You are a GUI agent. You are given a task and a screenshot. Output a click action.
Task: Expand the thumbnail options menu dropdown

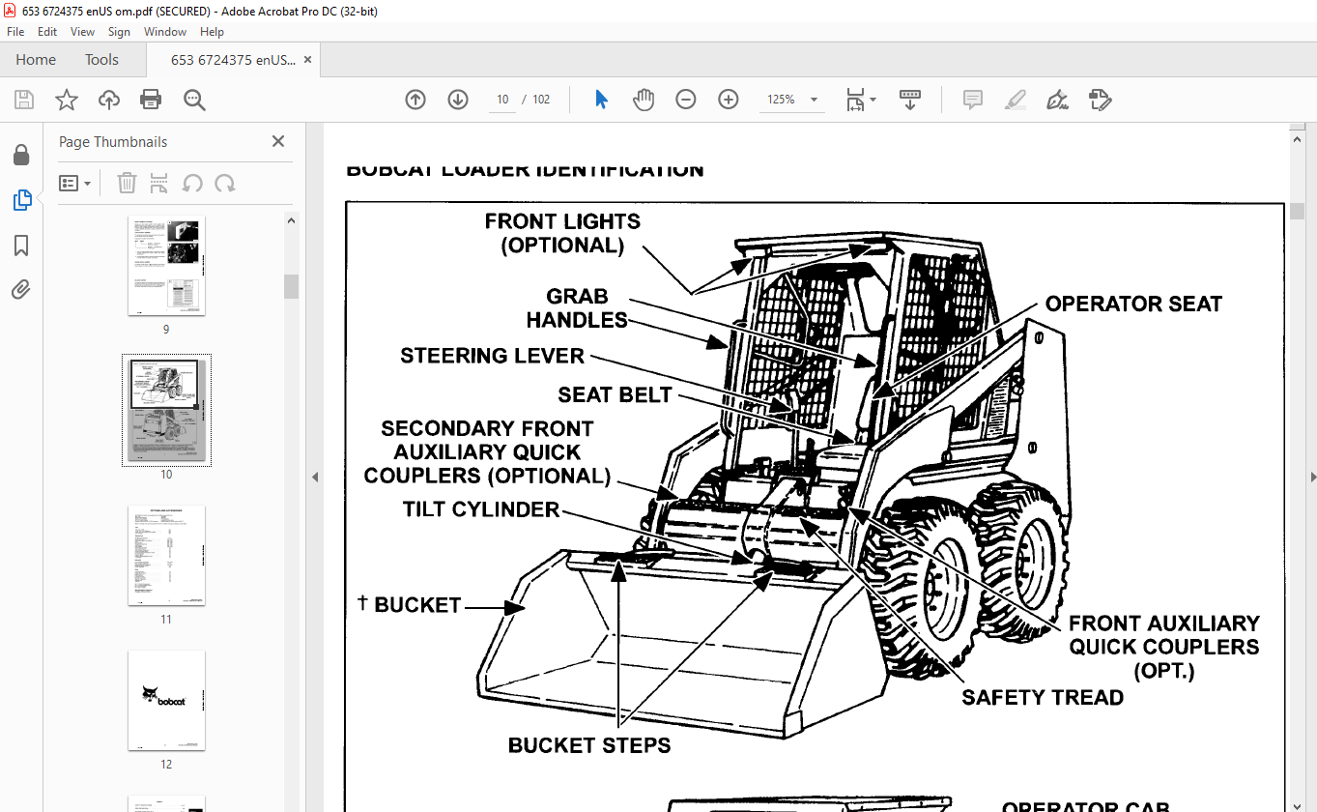75,184
